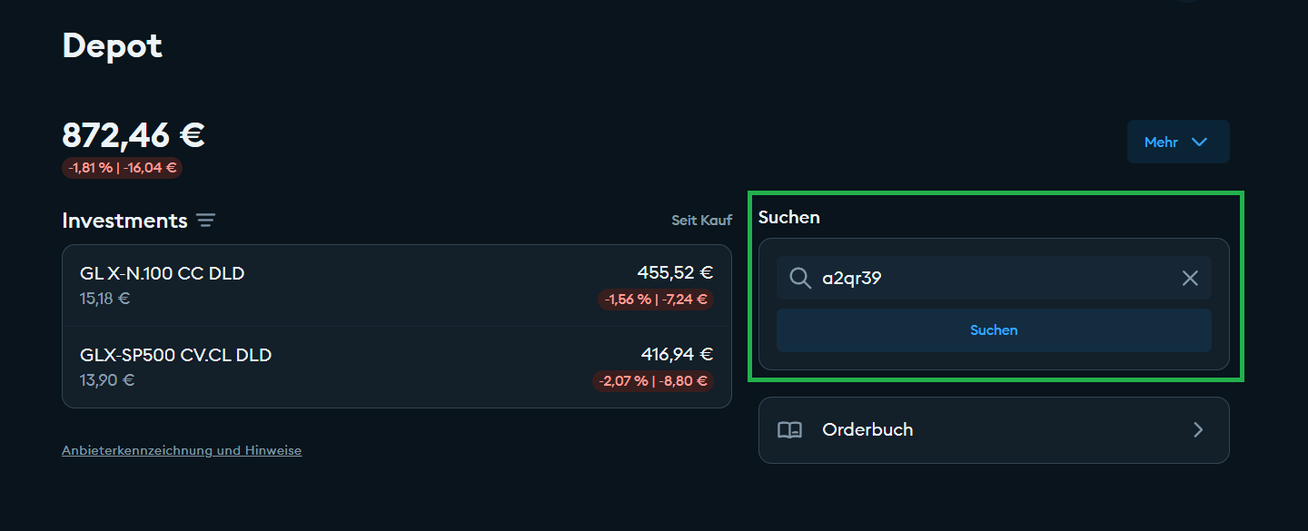The width and height of the screenshot is (1308, 531).
Task: Click the 455,52 € position value
Action: [675, 272]
